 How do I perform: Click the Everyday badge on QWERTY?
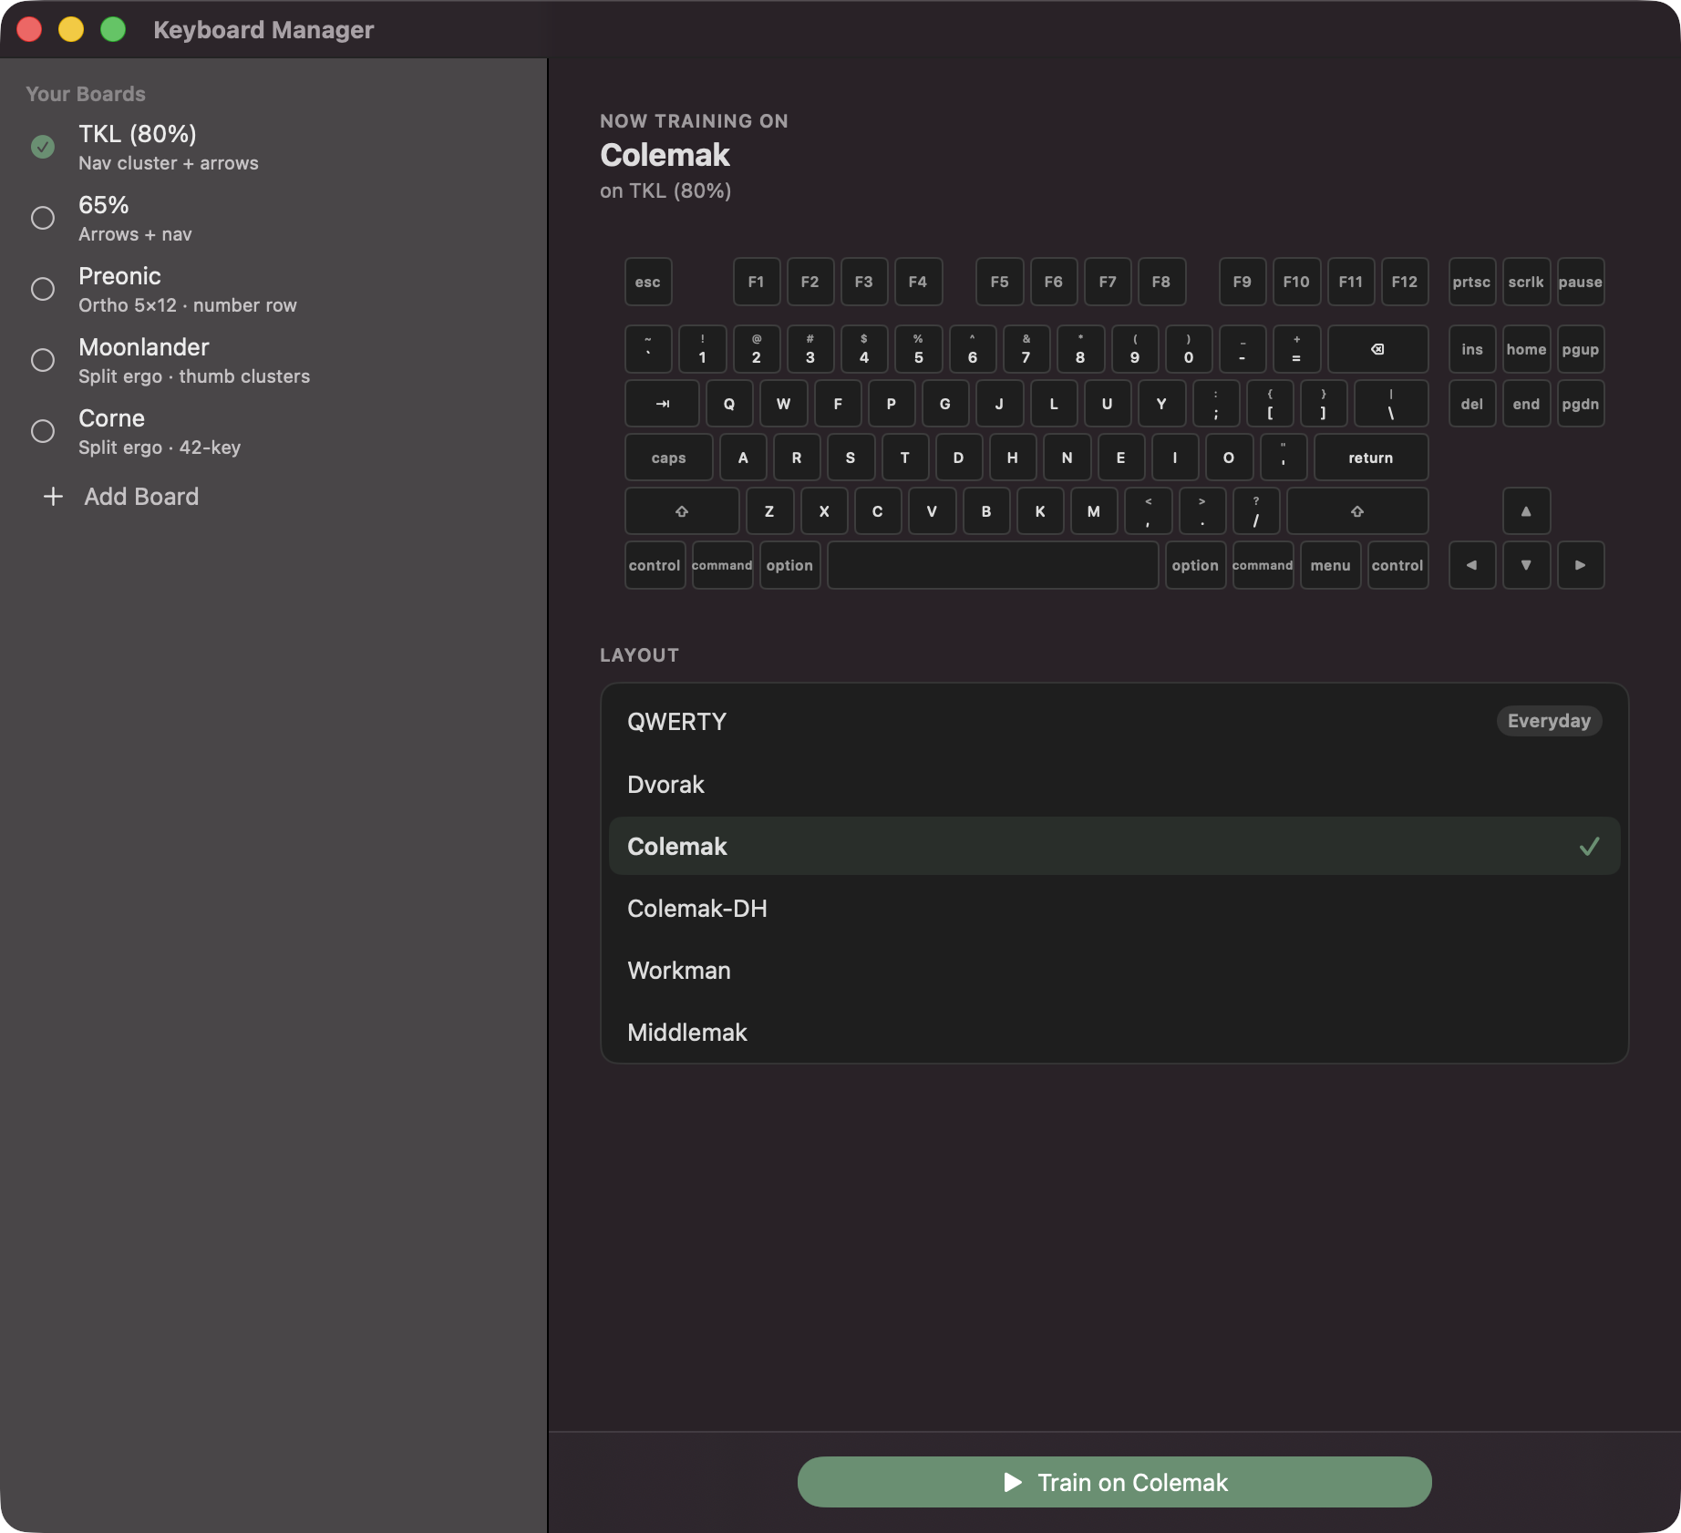1549,721
